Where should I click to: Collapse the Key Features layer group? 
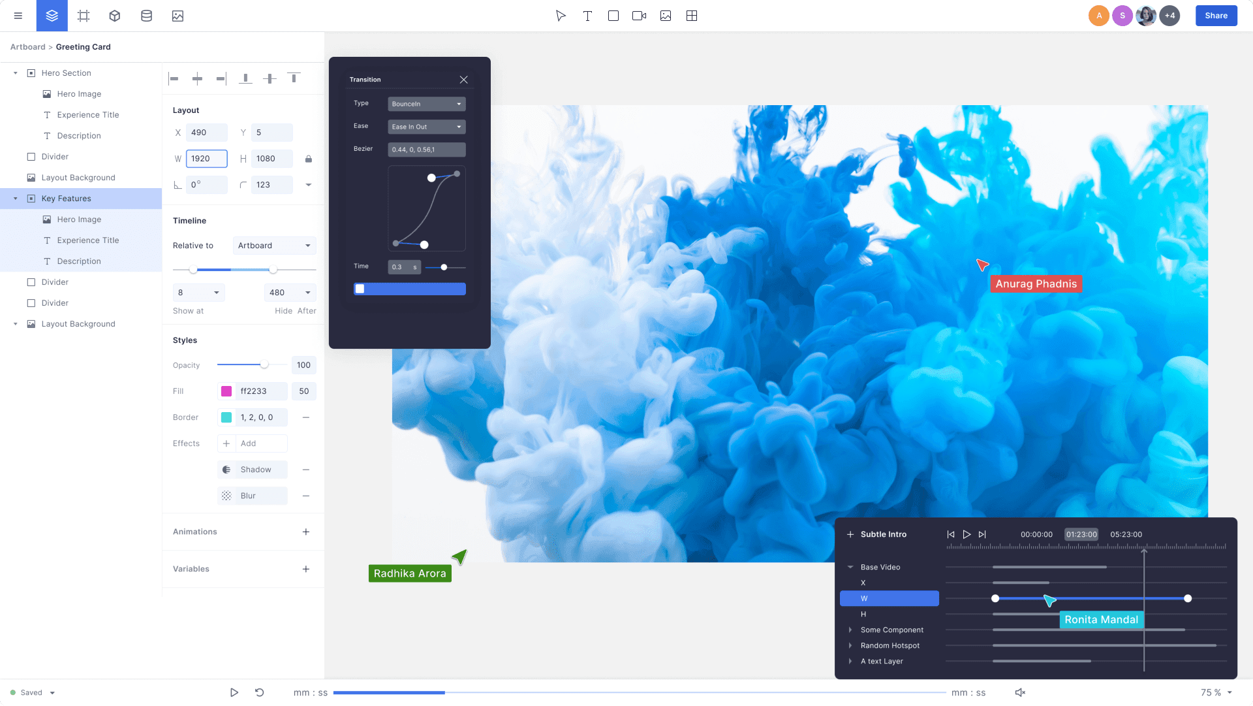(x=16, y=199)
